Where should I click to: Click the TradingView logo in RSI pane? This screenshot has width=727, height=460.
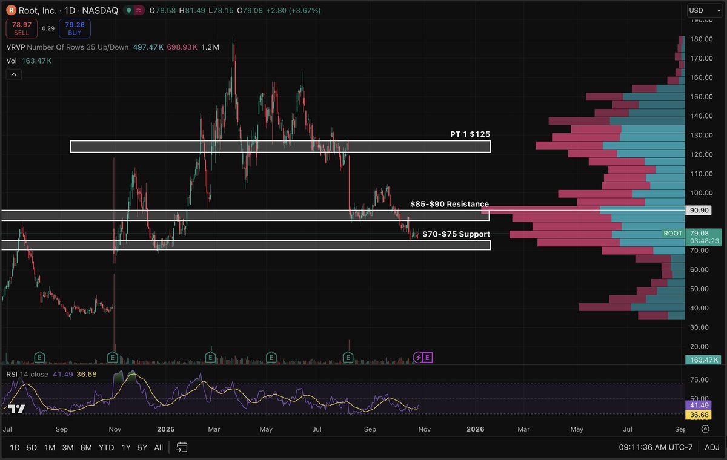click(x=17, y=409)
